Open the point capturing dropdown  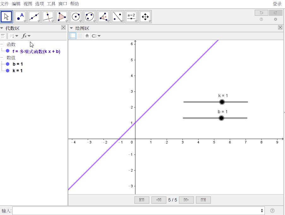(96, 36)
